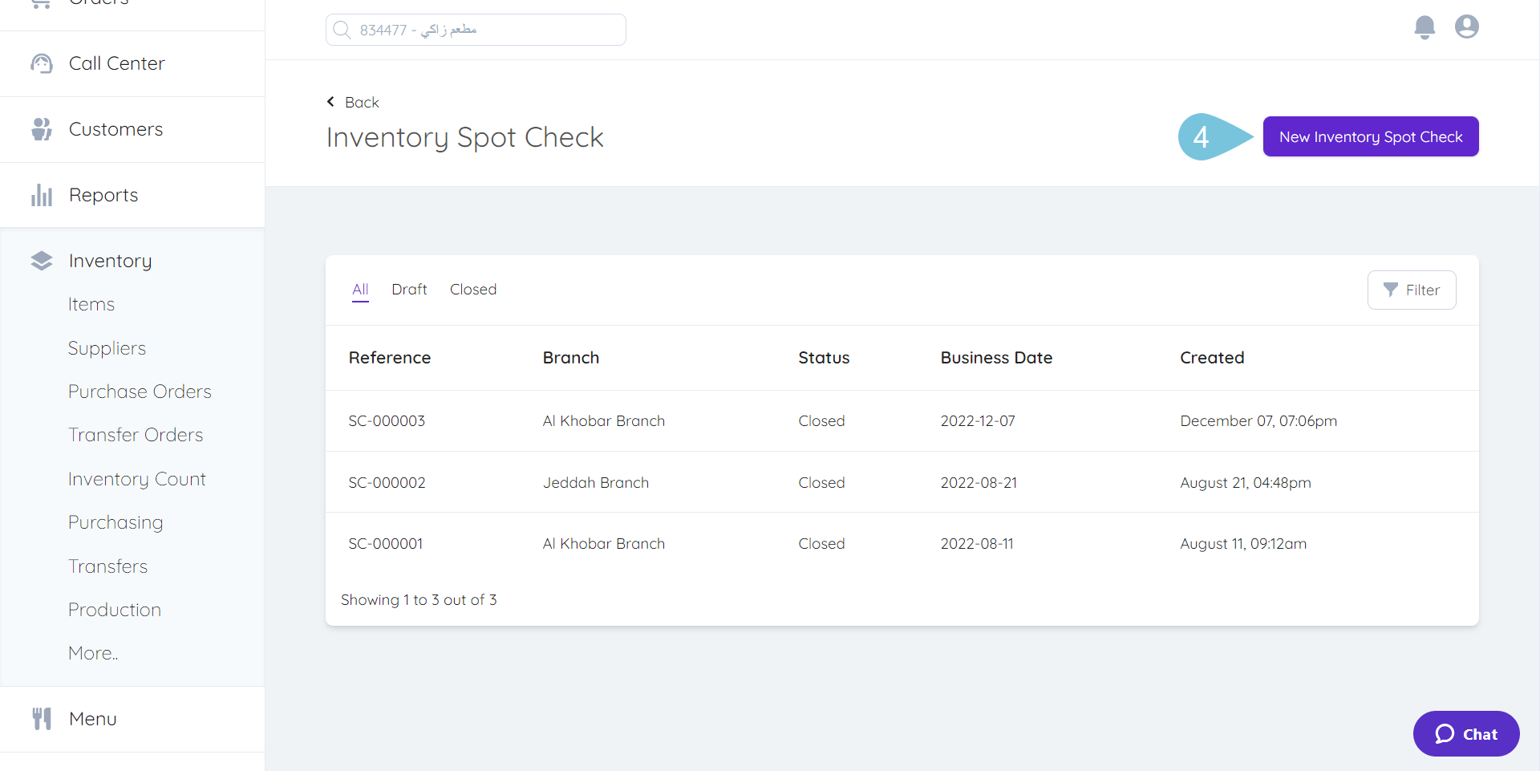Open the Menu section fork icon

tap(42, 718)
